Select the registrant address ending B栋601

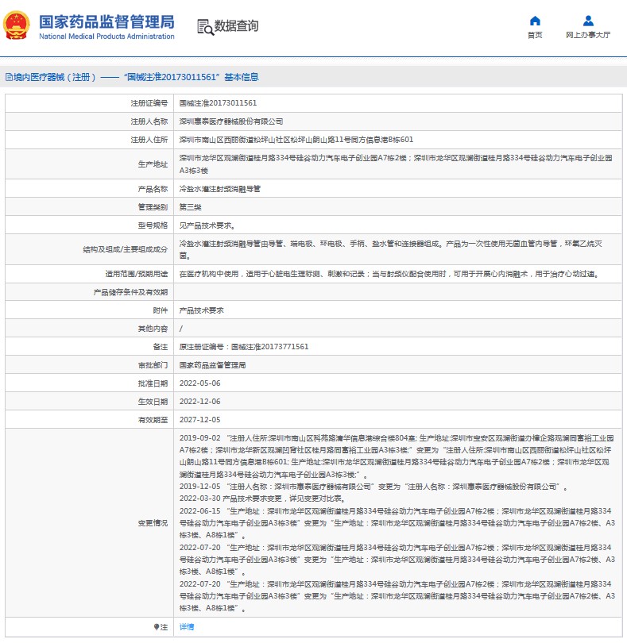(296, 140)
